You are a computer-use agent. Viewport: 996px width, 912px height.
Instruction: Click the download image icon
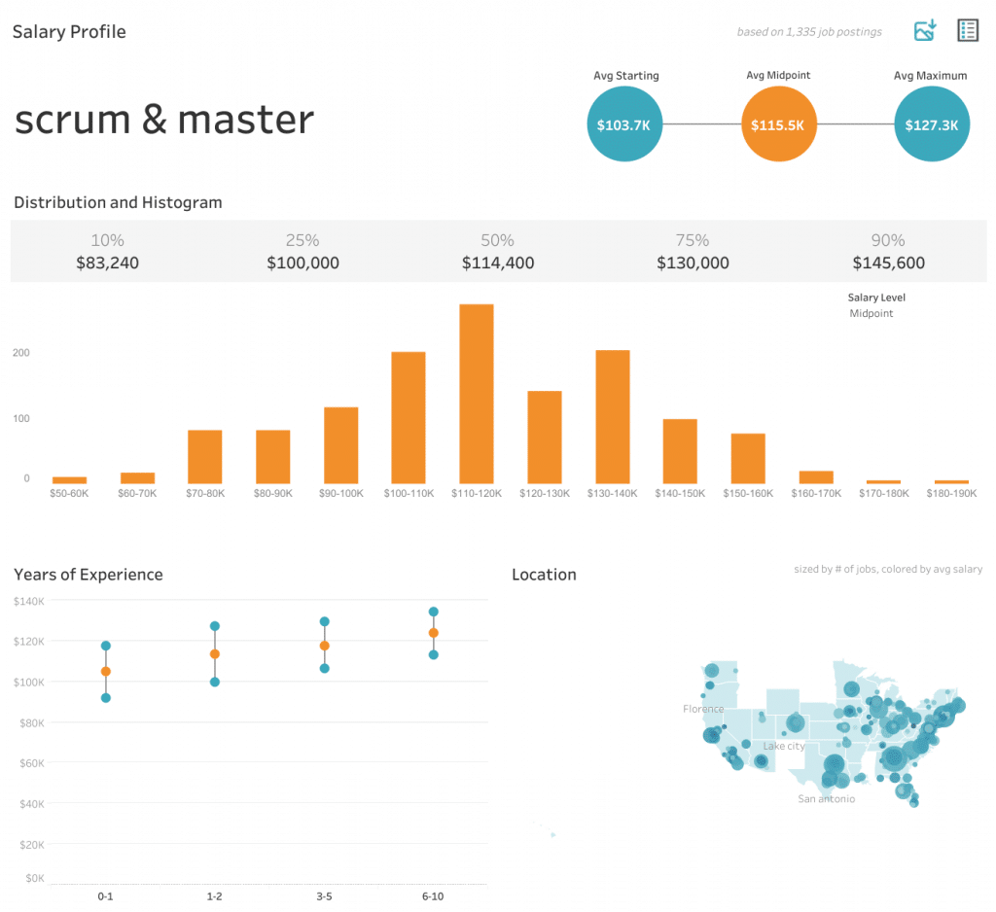pyautogui.click(x=925, y=30)
